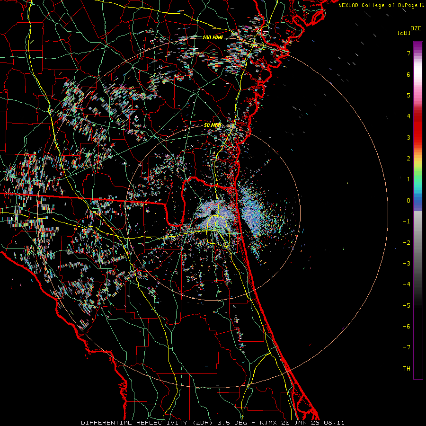Click the TH threshold label

407,368
